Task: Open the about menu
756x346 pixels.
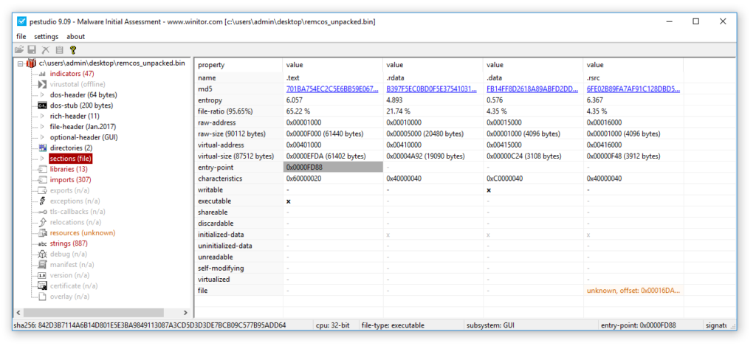Action: click(x=75, y=36)
